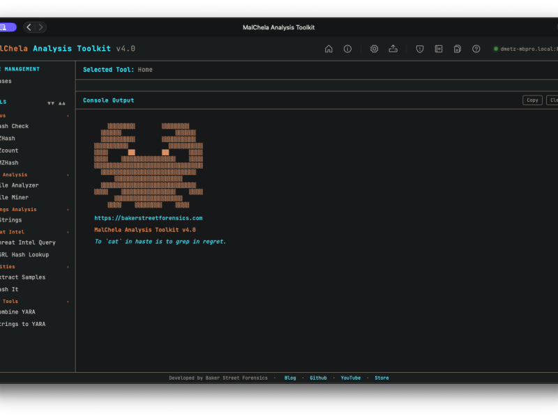Collapse the YARA Tools group arrow
This screenshot has height=418, width=558.
[x=68, y=302]
